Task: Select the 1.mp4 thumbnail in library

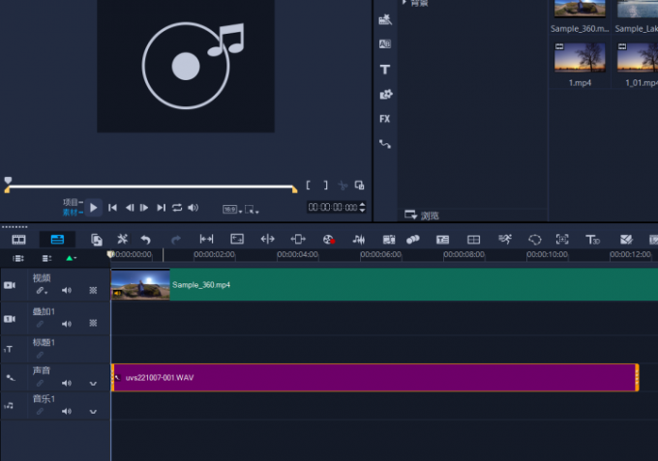Action: pyautogui.click(x=580, y=57)
